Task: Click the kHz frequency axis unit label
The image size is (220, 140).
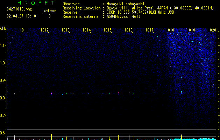Action: [3, 28]
